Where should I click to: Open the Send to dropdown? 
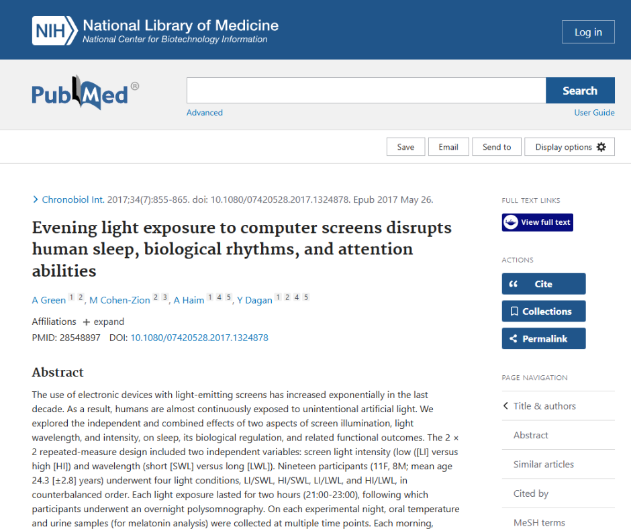tap(497, 147)
